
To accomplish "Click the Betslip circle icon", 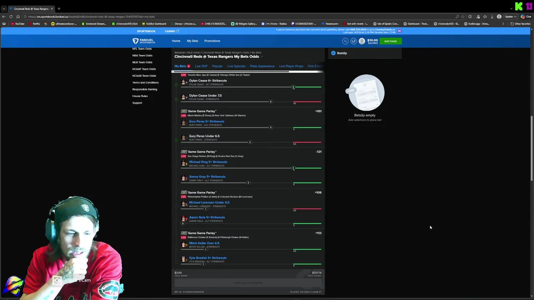I will point(333,53).
